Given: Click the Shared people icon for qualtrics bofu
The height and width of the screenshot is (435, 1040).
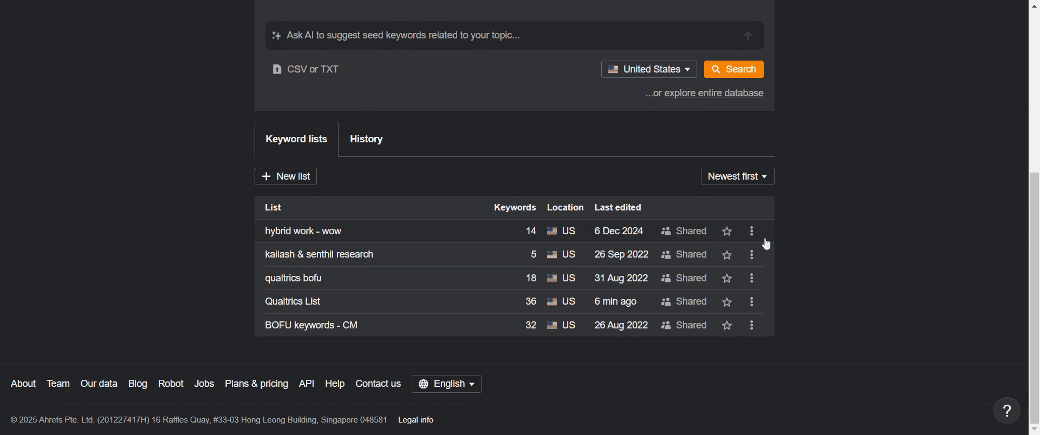Looking at the screenshot, I should [666, 279].
